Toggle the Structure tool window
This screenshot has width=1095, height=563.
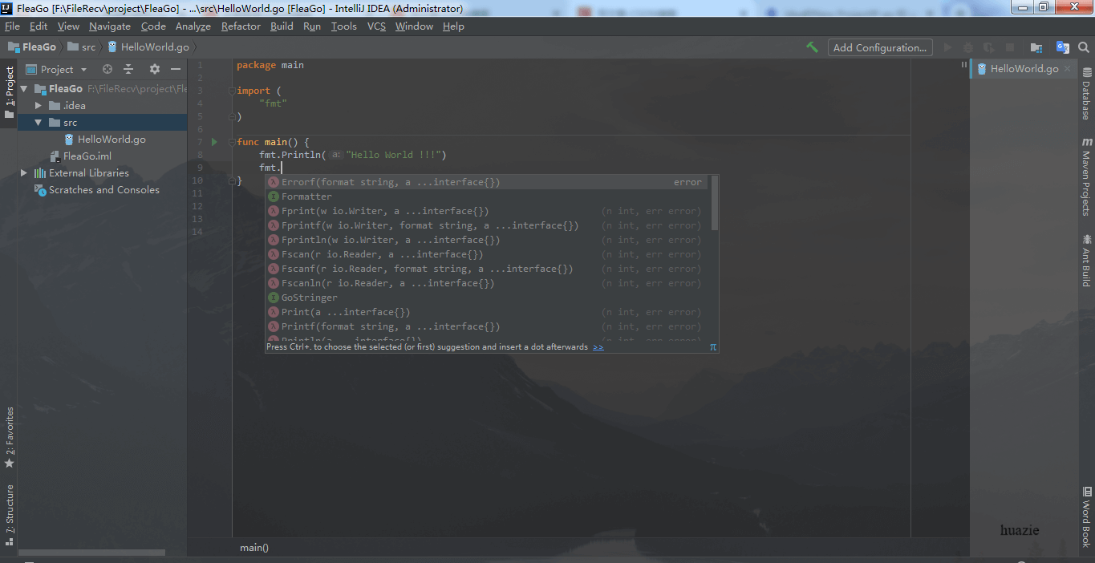[x=10, y=515]
